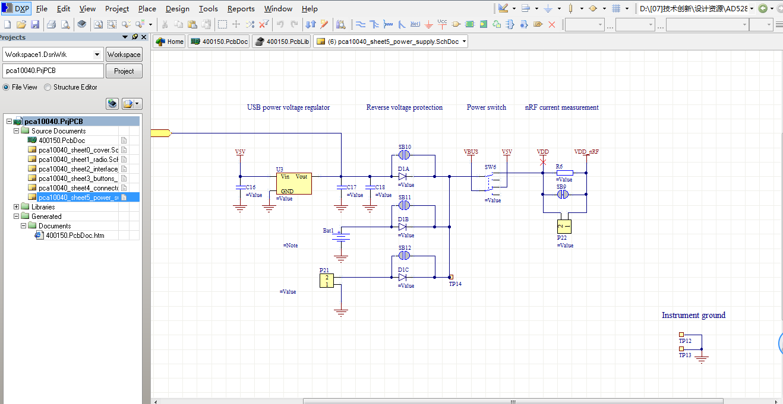Click the Place Bus tool icon
Image resolution: width=783 pixels, height=404 pixels.
374,24
